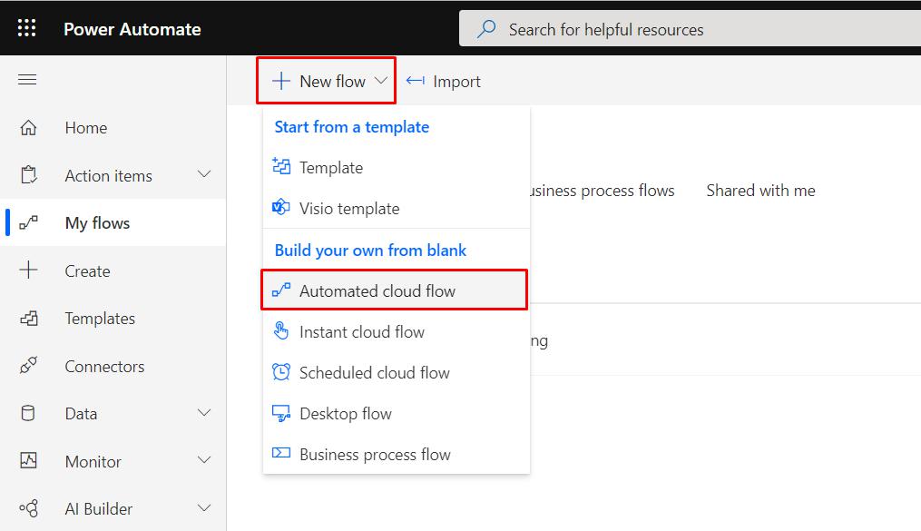Collapse the hamburger navigation menu
This screenshot has height=531, width=921.
coord(27,79)
